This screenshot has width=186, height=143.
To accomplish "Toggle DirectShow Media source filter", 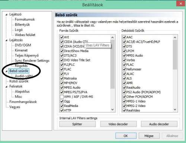I will pyautogui.click(x=62, y=51).
